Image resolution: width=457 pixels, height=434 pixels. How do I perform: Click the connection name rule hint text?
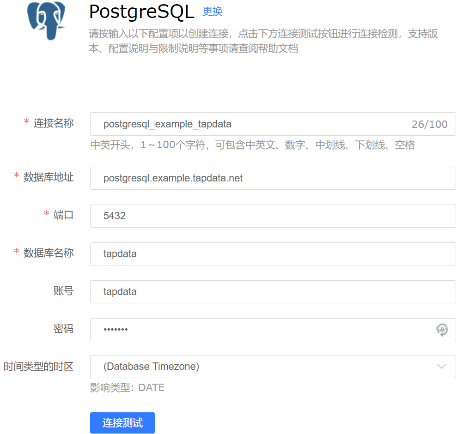[x=252, y=145]
